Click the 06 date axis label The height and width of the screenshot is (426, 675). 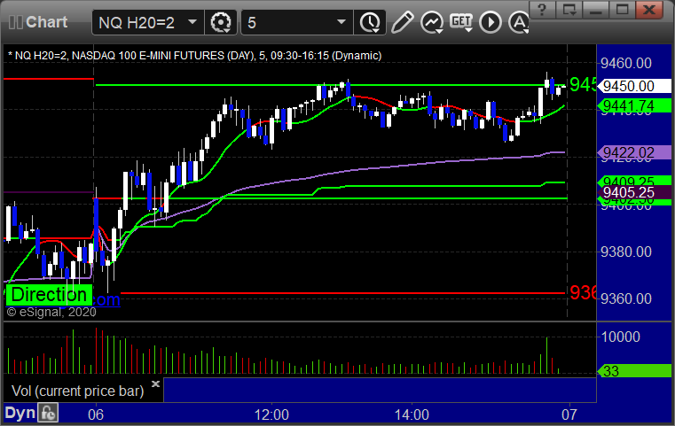96,414
